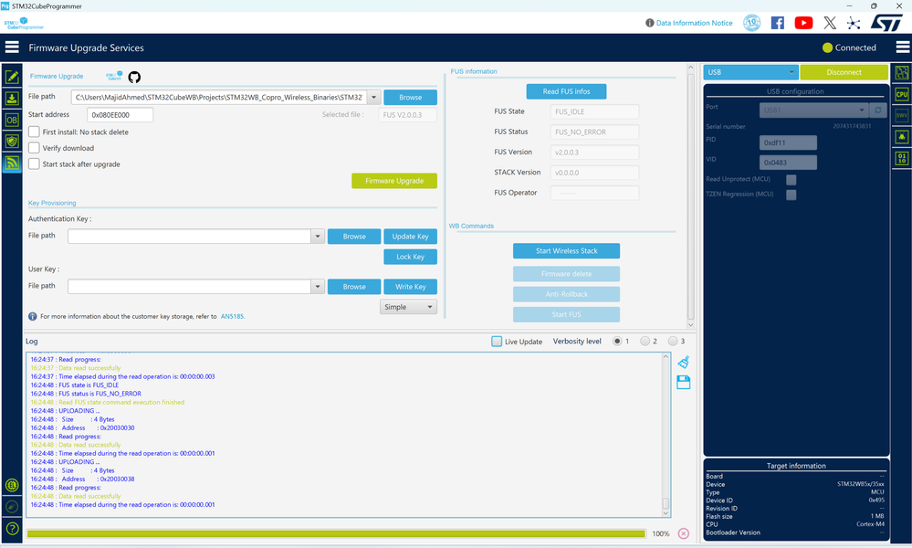Click the Data Information Notice link
912x548 pixels.
[x=695, y=23]
